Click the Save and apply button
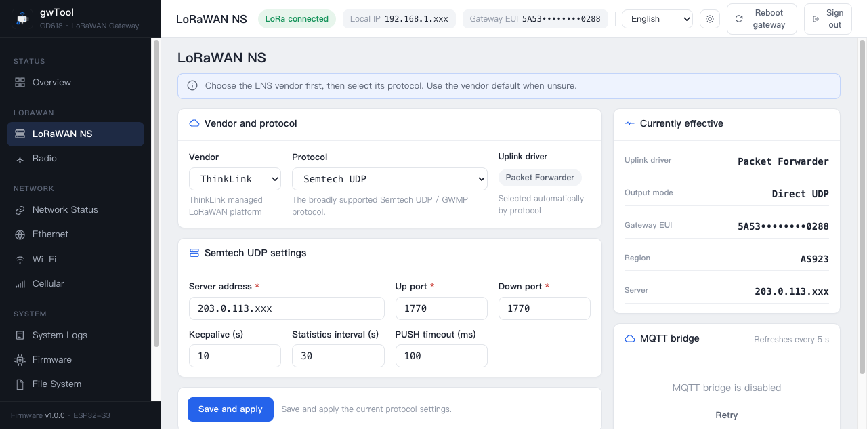 pos(230,409)
